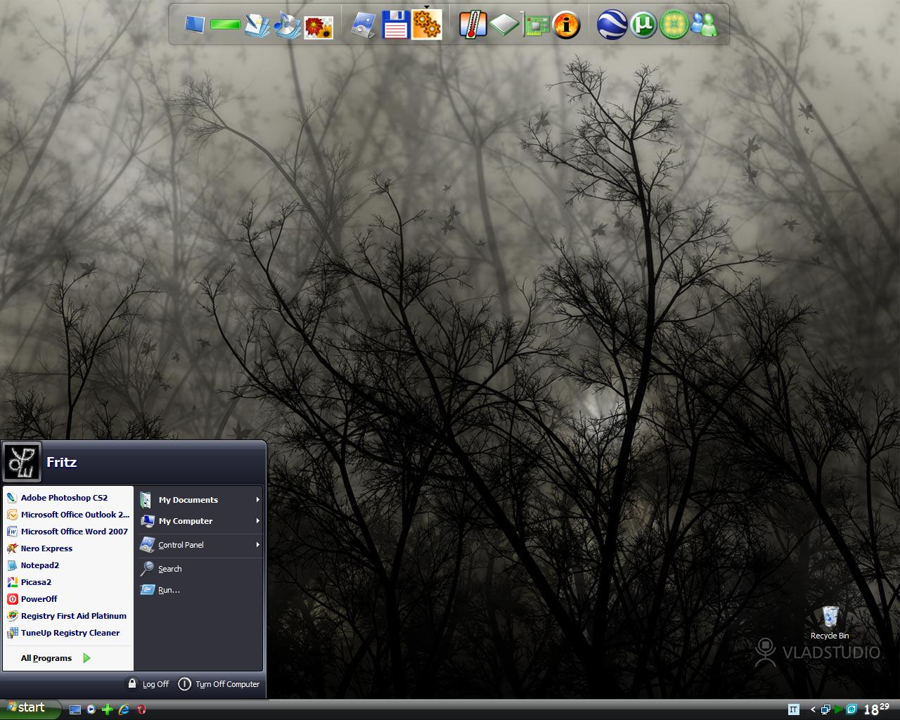This screenshot has width=900, height=720.
Task: Launch uTorrent from the dock
Action: 643,25
